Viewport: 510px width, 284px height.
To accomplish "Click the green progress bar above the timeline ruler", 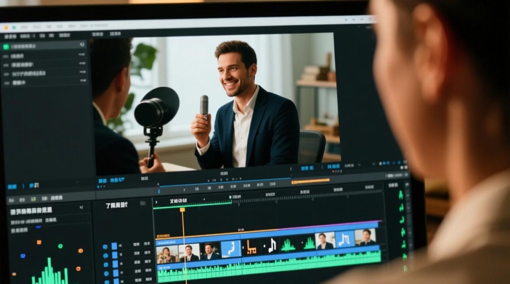I will 193,205.
